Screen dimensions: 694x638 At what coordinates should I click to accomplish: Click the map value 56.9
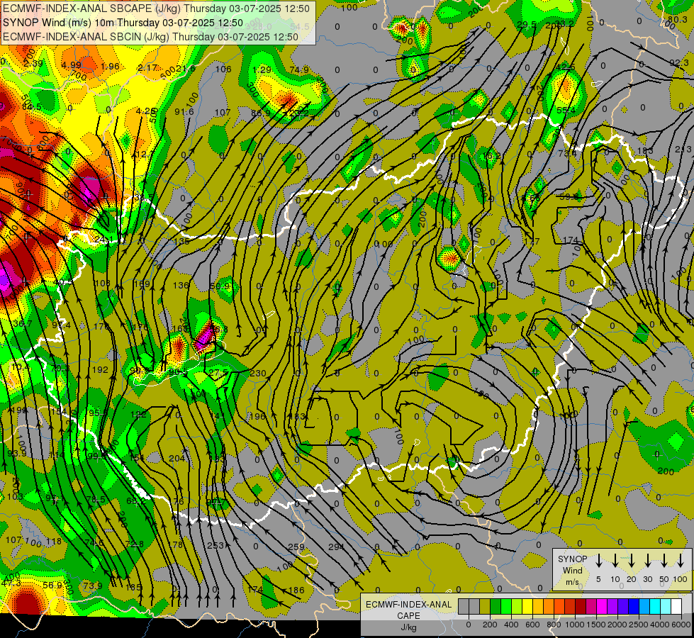click(x=52, y=585)
